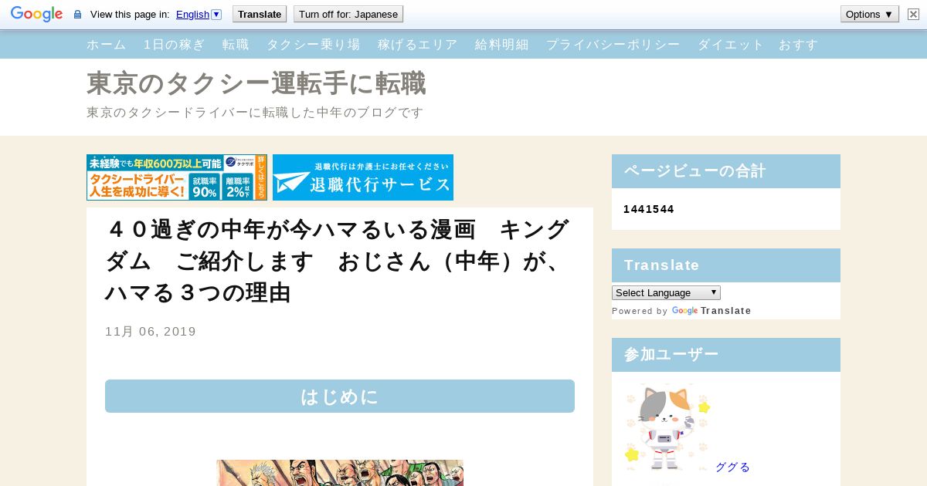
Task: Click blog title 東京のタクシー運転手に転職
Action: click(256, 83)
